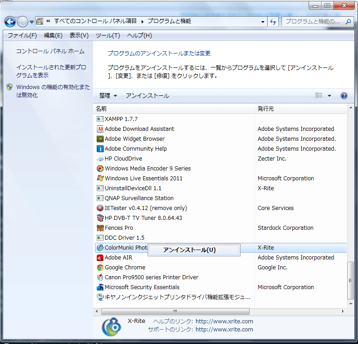Click the search magnifier icon
358x344 pixels.
348,22
